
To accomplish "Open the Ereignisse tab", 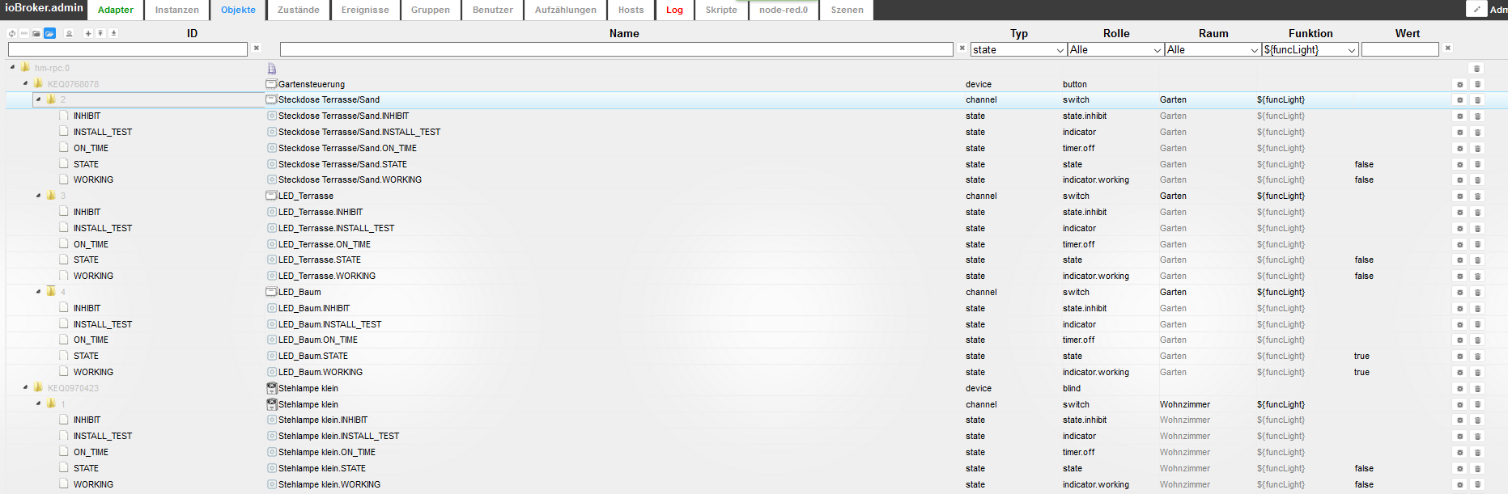I will (365, 10).
